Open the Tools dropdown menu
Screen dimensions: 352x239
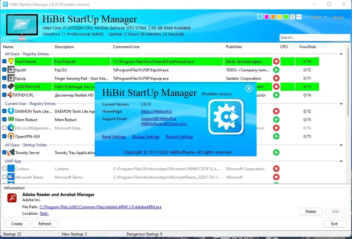point(318,17)
